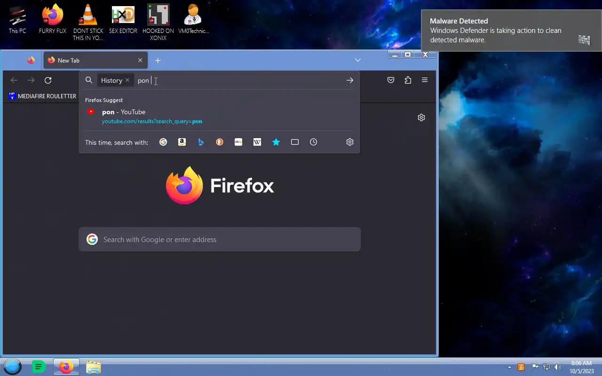This screenshot has width=602, height=376.
Task: Click magnifier icon in address bar
Action: (x=89, y=80)
